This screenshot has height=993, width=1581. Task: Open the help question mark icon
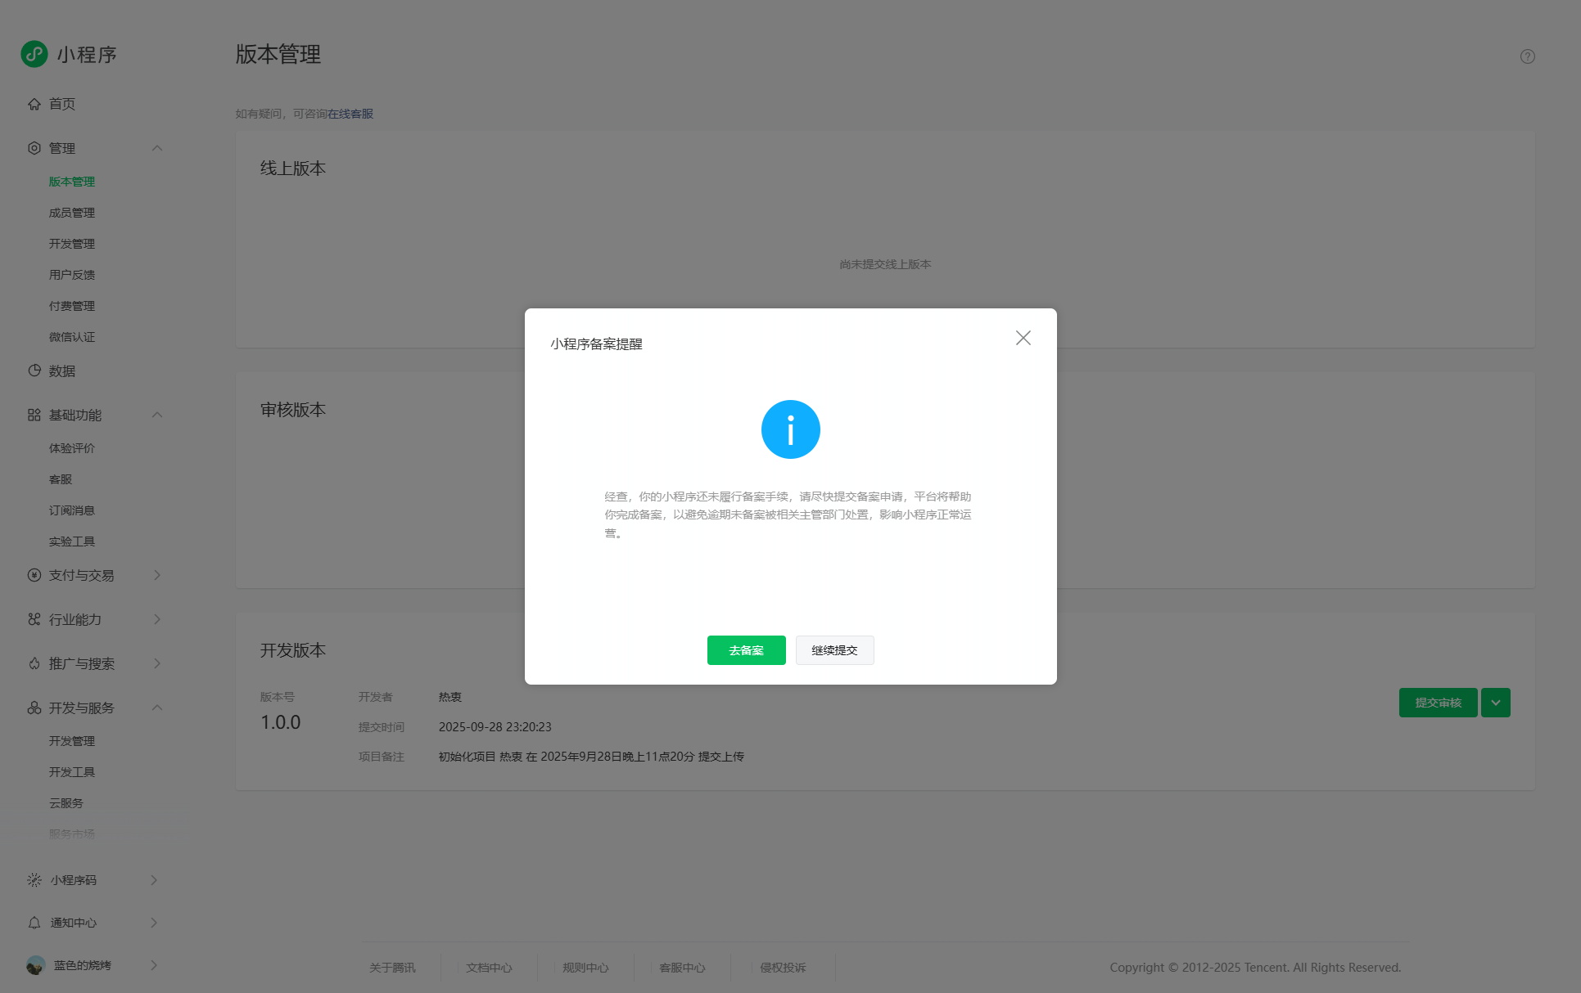click(1528, 56)
